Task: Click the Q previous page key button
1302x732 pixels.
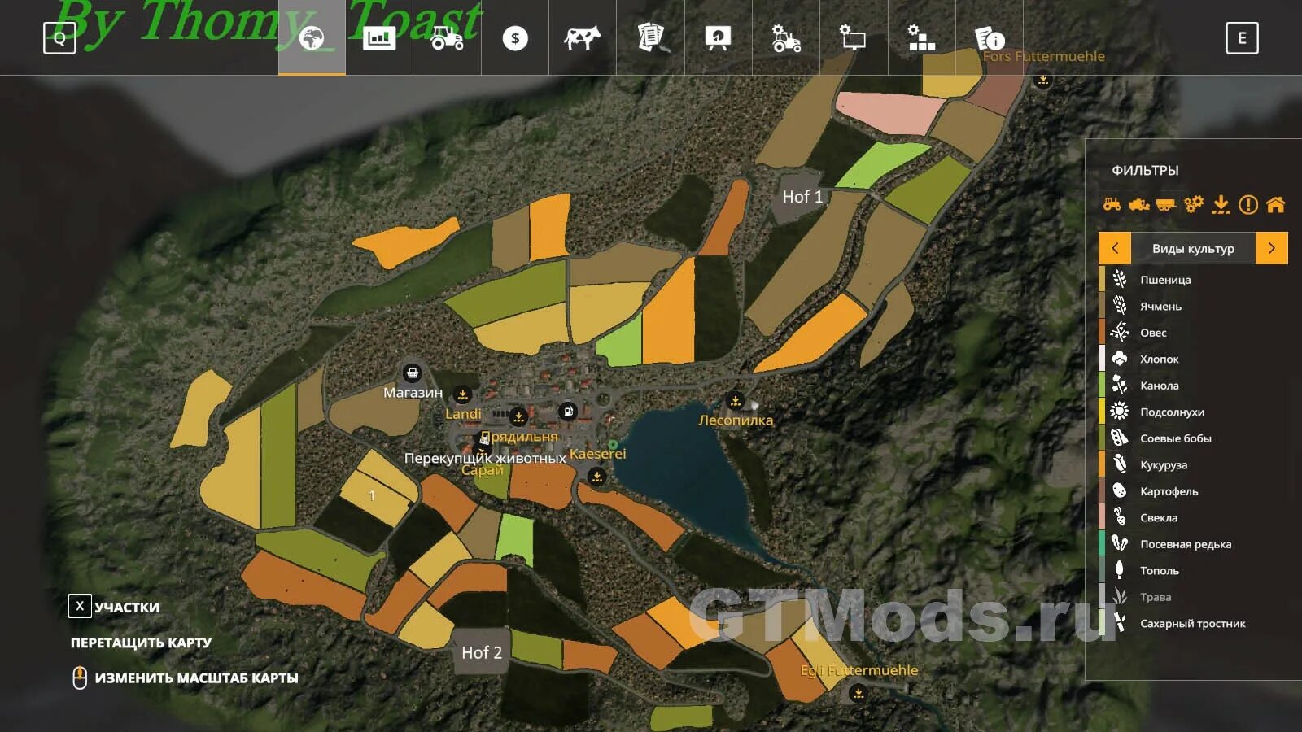Action: [59, 38]
